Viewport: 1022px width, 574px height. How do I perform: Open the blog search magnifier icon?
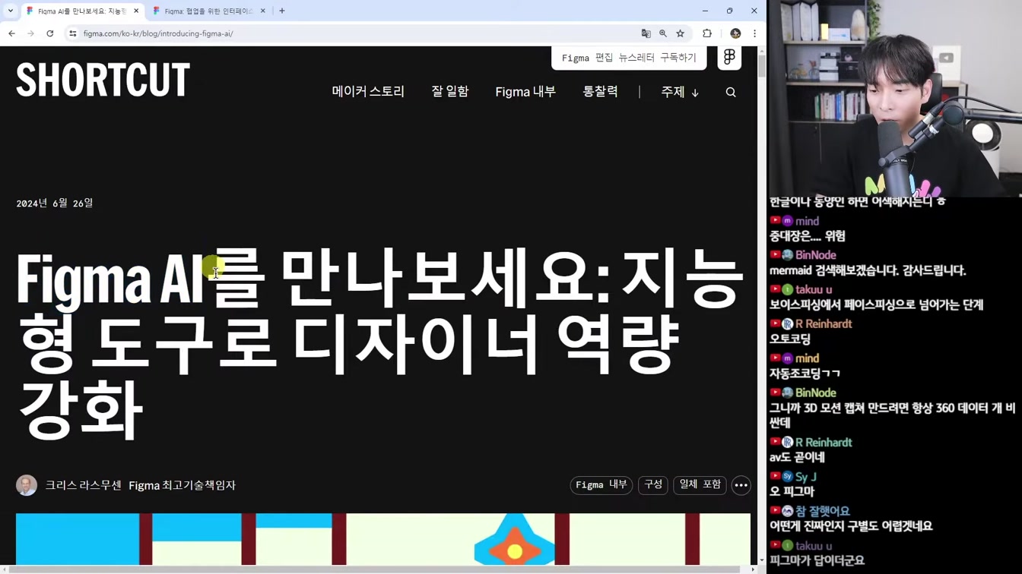[731, 93]
